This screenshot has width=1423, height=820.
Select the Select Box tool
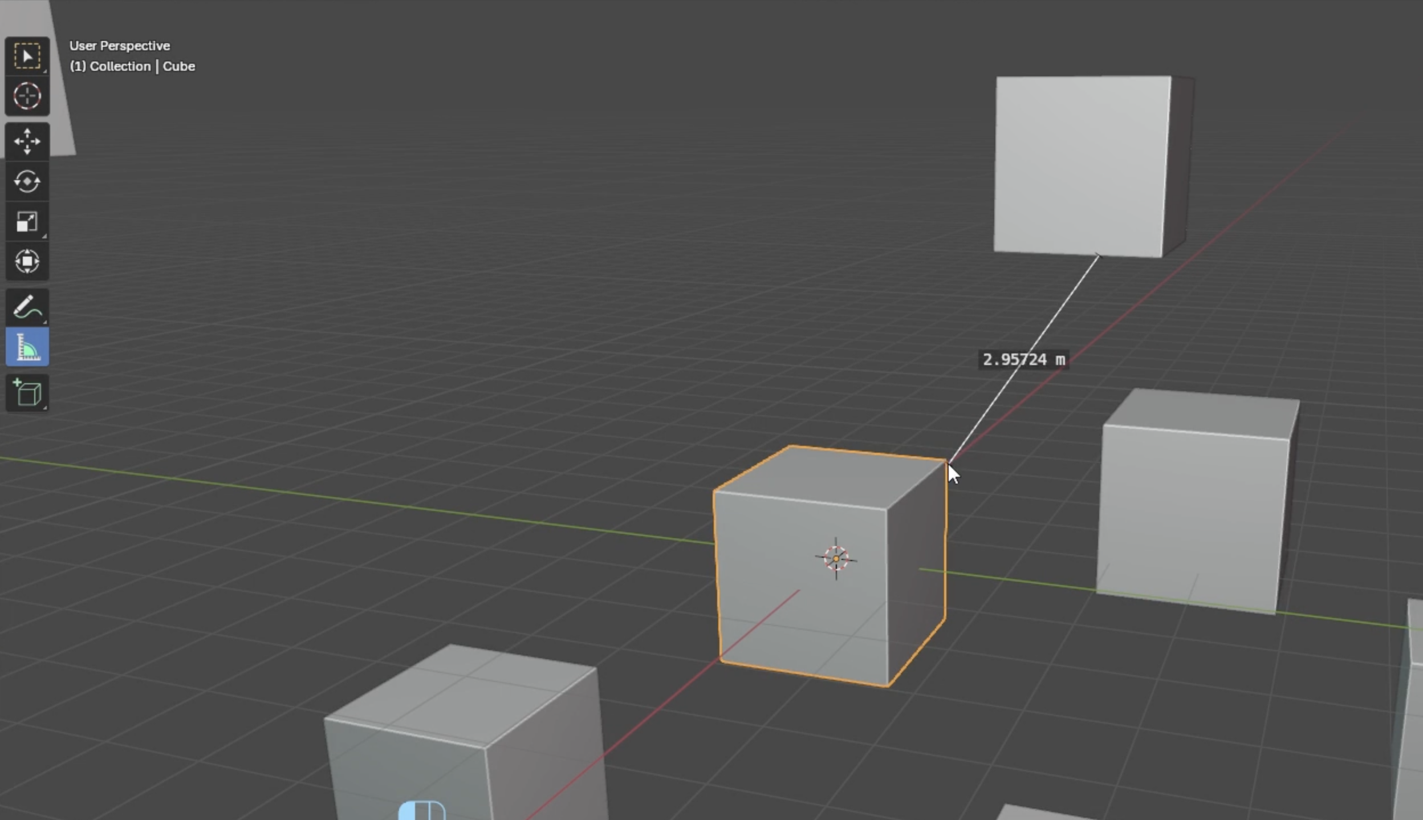[27, 56]
